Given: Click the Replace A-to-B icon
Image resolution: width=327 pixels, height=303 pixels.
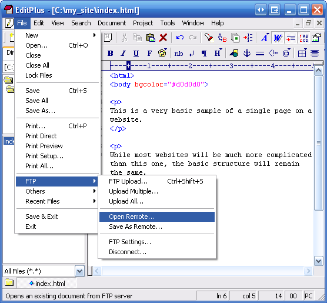Looking at the screenshot, I should [222, 38].
